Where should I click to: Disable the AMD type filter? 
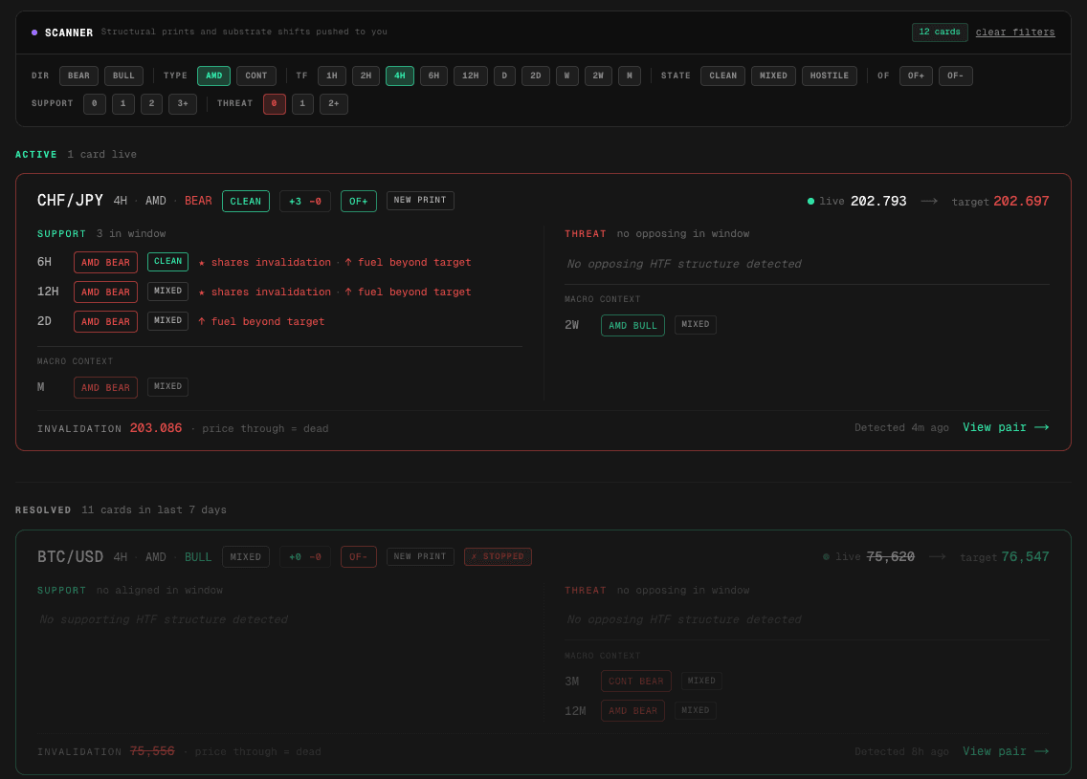[x=213, y=76]
